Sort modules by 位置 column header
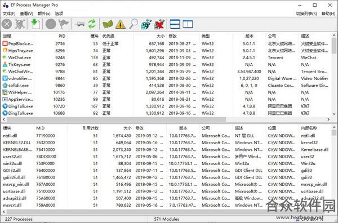 pyautogui.click(x=272, y=128)
